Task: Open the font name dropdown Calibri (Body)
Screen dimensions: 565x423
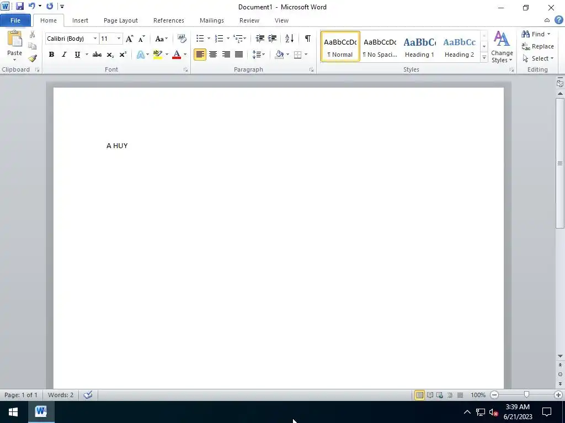Action: pyautogui.click(x=95, y=39)
